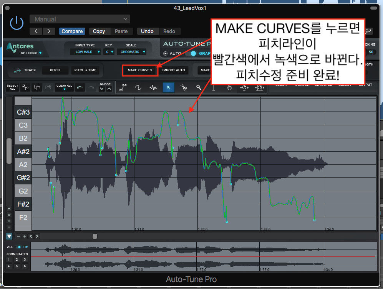
Task: Zoom in vertically with plus icon
Action: [x=9, y=221]
